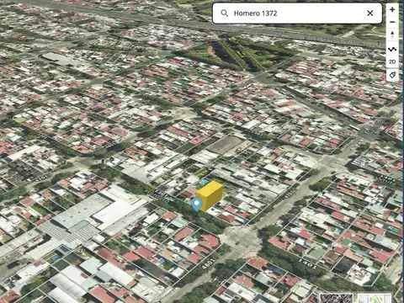
Task: Clear the Homero 1372 search text
Action: pyautogui.click(x=370, y=13)
